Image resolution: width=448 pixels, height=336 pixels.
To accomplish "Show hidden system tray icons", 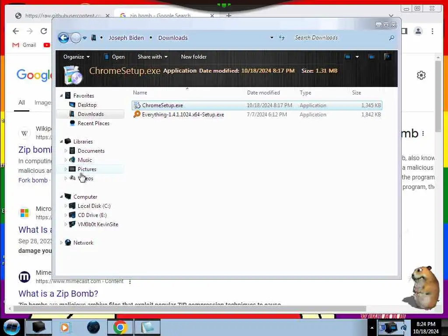I will click(x=372, y=328).
